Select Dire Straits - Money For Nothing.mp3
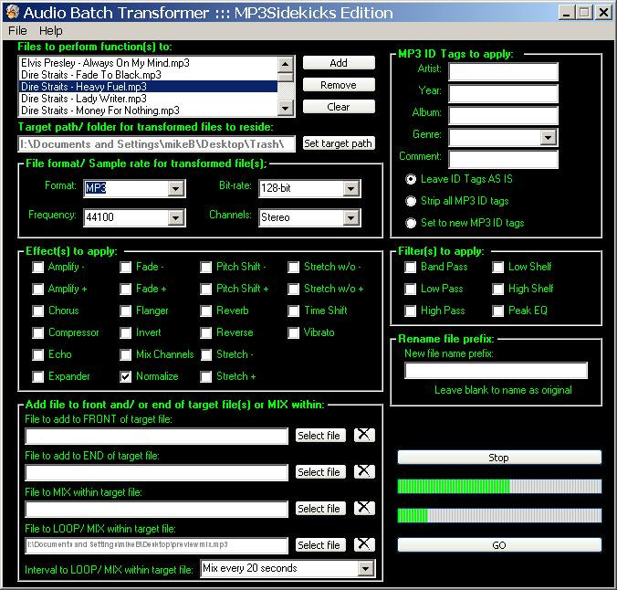Viewport: 617px width, 590px height. tap(149, 111)
